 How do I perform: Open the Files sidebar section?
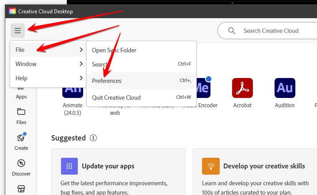pyautogui.click(x=21, y=117)
